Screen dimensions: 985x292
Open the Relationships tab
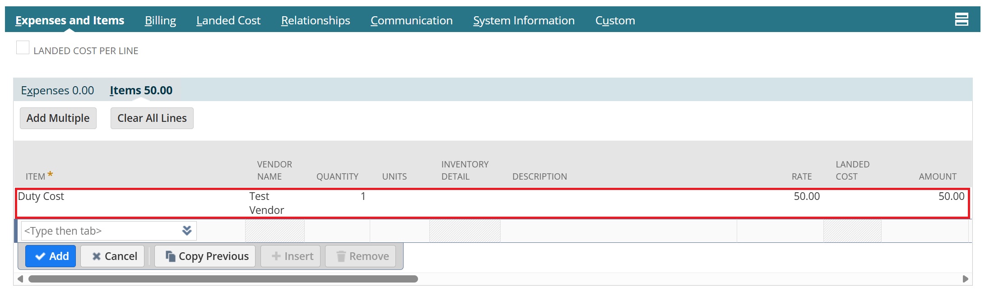[x=316, y=20]
